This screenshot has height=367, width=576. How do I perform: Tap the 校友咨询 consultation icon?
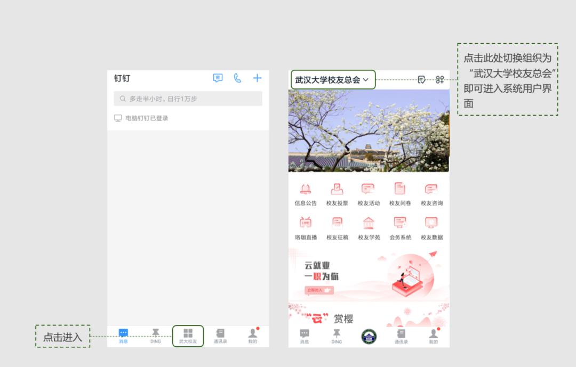pyautogui.click(x=431, y=194)
